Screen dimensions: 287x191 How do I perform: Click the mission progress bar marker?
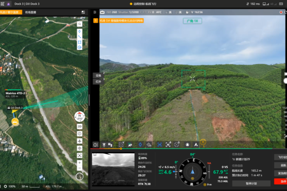pos(121,148)
